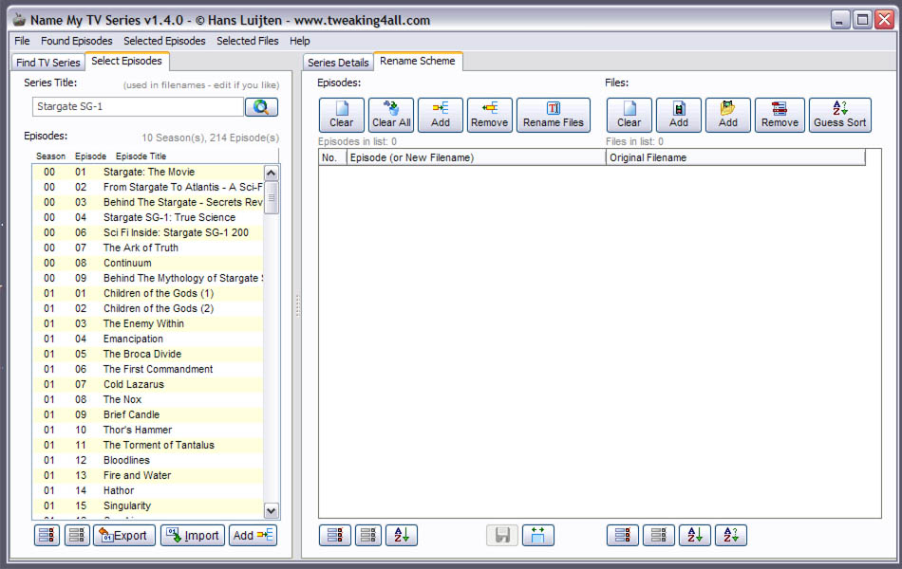Image resolution: width=902 pixels, height=569 pixels.
Task: Select 'The Ark of Truth' row
Action: click(x=148, y=248)
